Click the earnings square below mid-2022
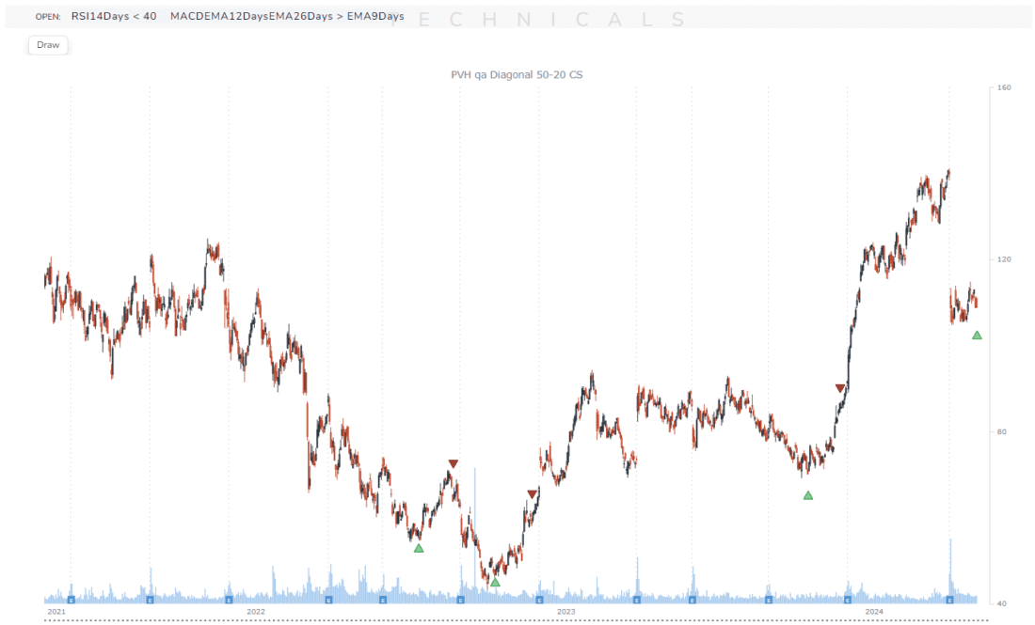 coord(382,601)
